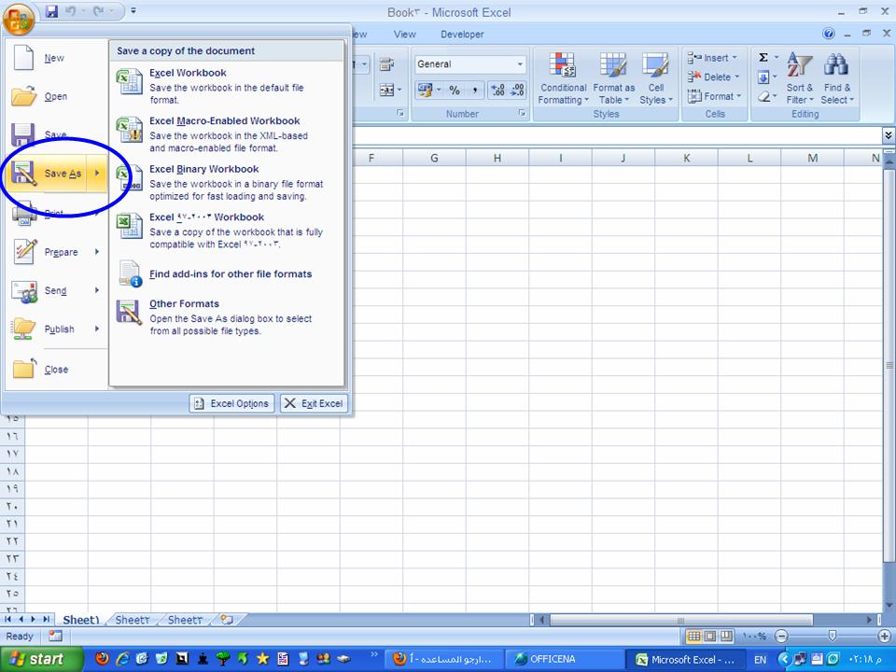This screenshot has width=896, height=672.
Task: Click the round Office Button
Action: click(19, 19)
